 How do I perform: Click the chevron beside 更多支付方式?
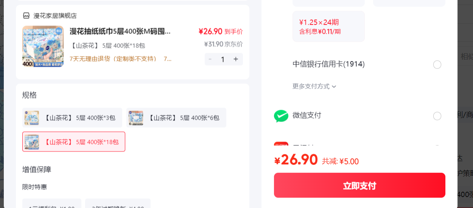tap(334, 87)
